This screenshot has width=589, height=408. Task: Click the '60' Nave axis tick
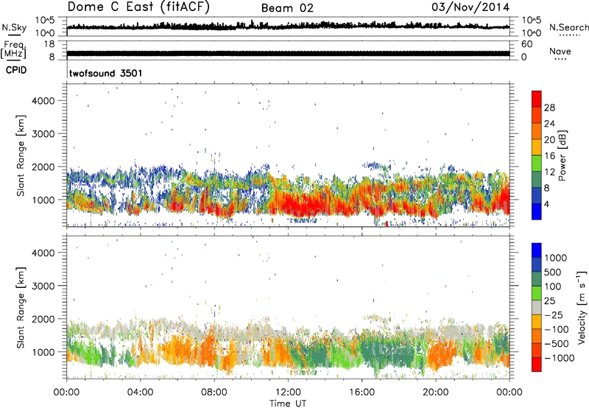pos(526,44)
